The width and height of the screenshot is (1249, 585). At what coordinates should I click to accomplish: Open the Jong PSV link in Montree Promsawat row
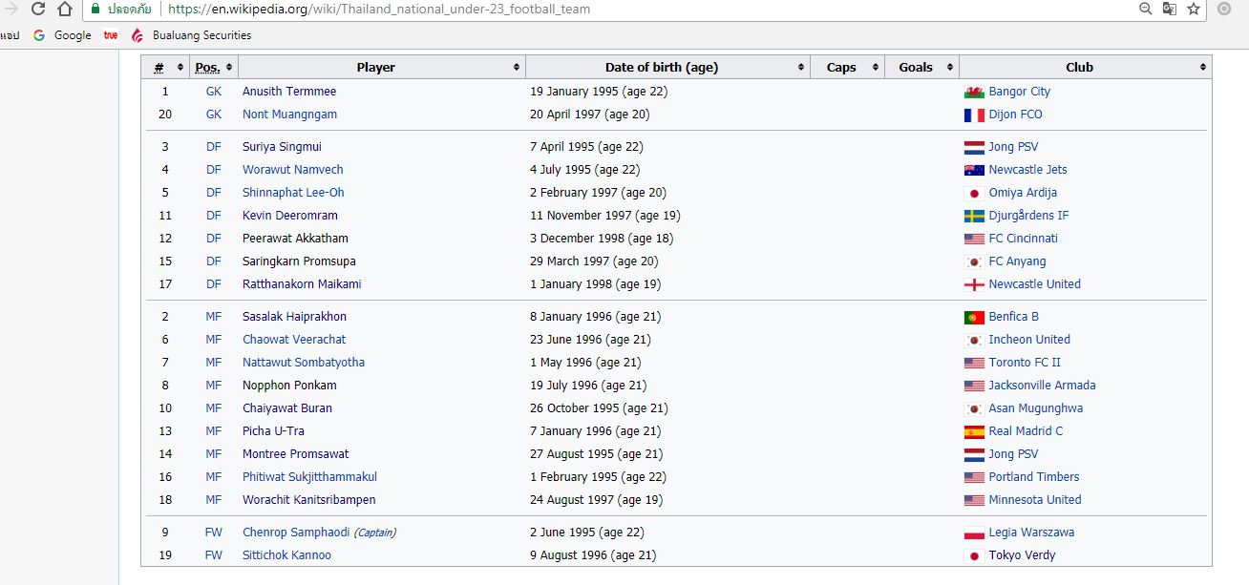(1013, 454)
